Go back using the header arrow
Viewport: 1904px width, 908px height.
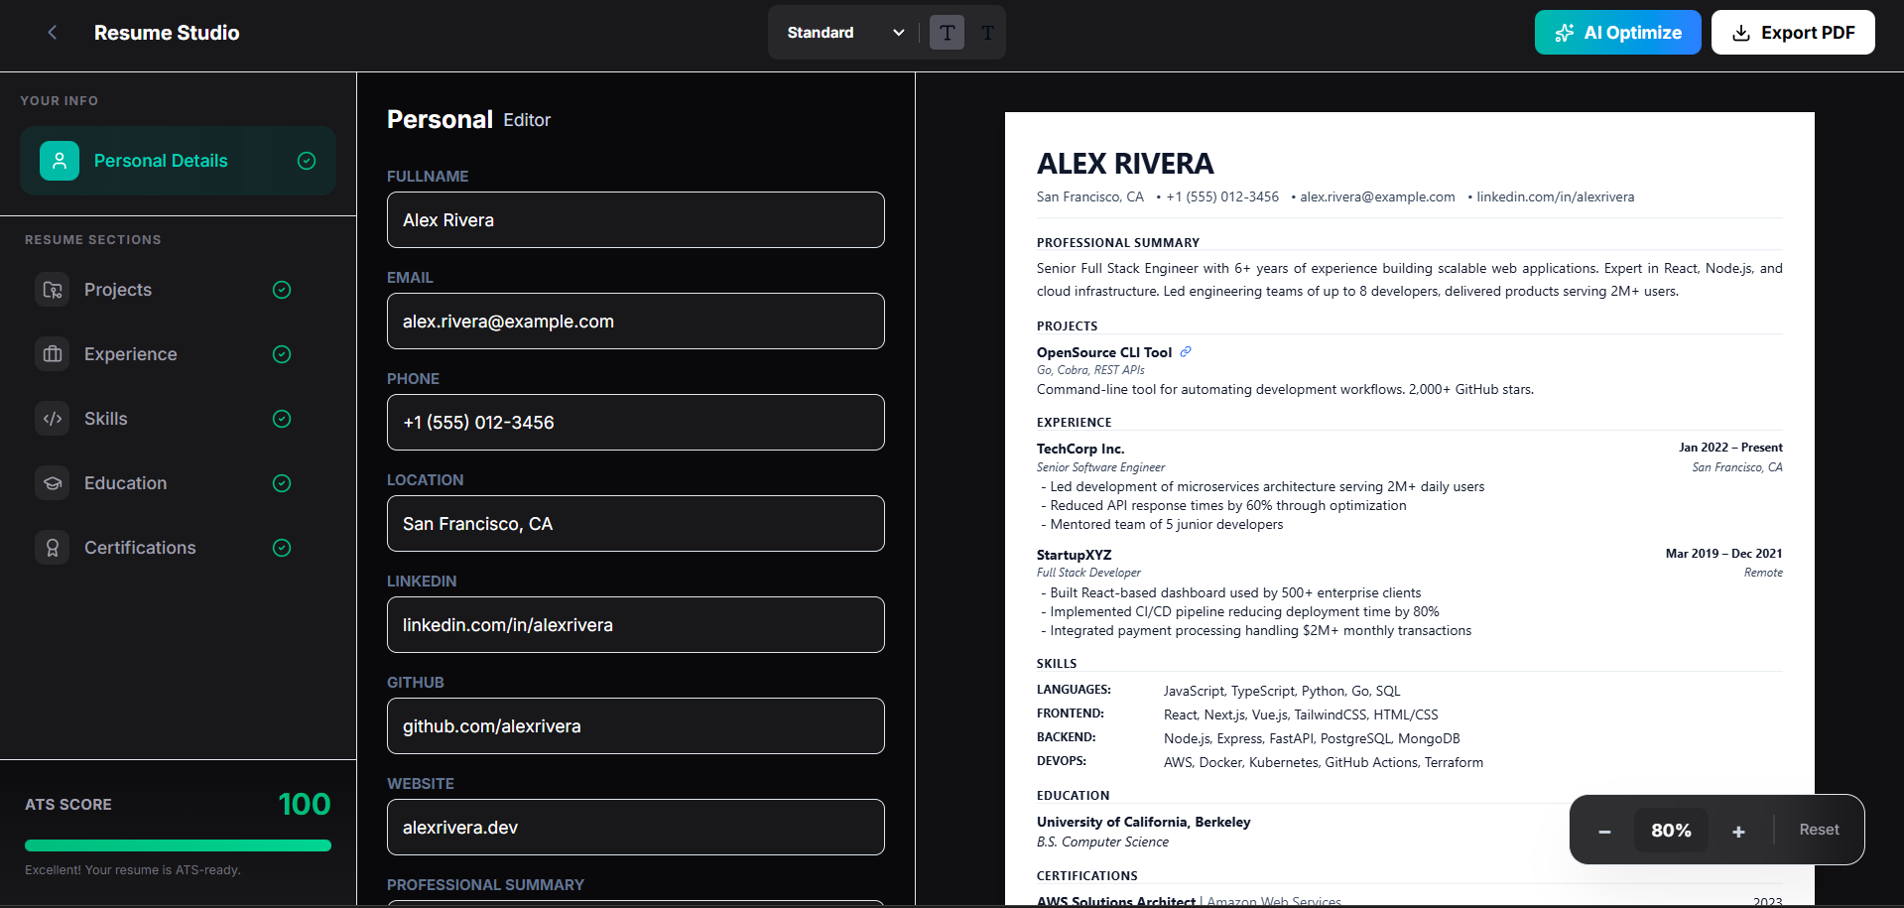pos(53,33)
